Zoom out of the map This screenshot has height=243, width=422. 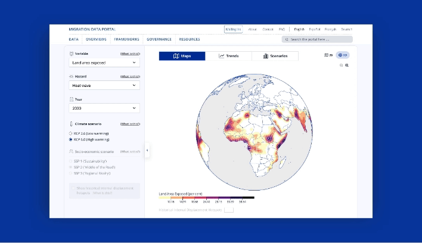tap(342, 66)
